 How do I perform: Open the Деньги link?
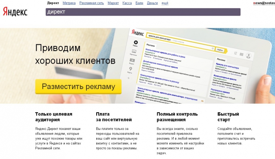(x=152, y=3)
